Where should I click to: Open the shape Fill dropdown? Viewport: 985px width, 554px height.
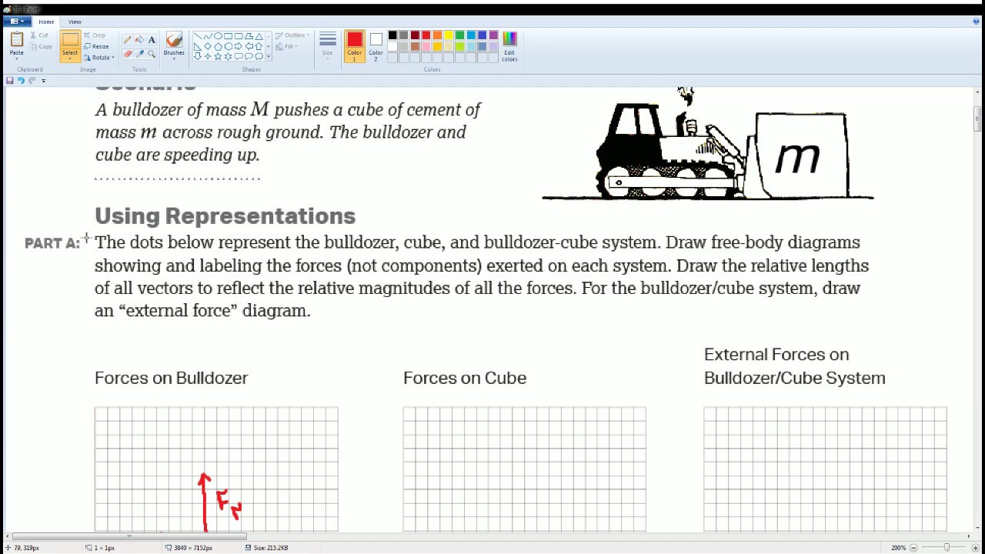pyautogui.click(x=288, y=46)
